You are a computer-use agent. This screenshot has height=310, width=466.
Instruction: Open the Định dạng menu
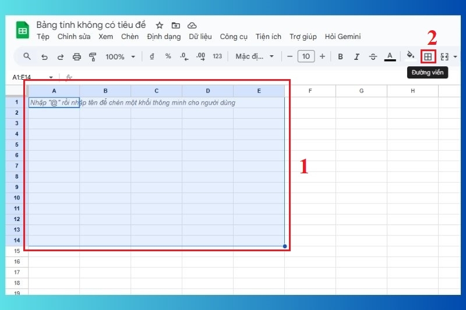(x=164, y=37)
